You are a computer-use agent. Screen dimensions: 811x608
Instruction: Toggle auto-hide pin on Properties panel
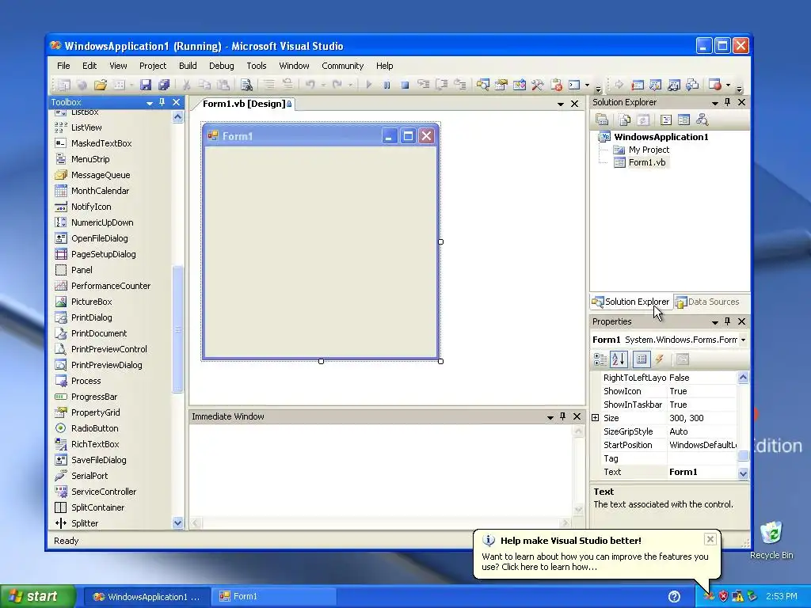[727, 321]
